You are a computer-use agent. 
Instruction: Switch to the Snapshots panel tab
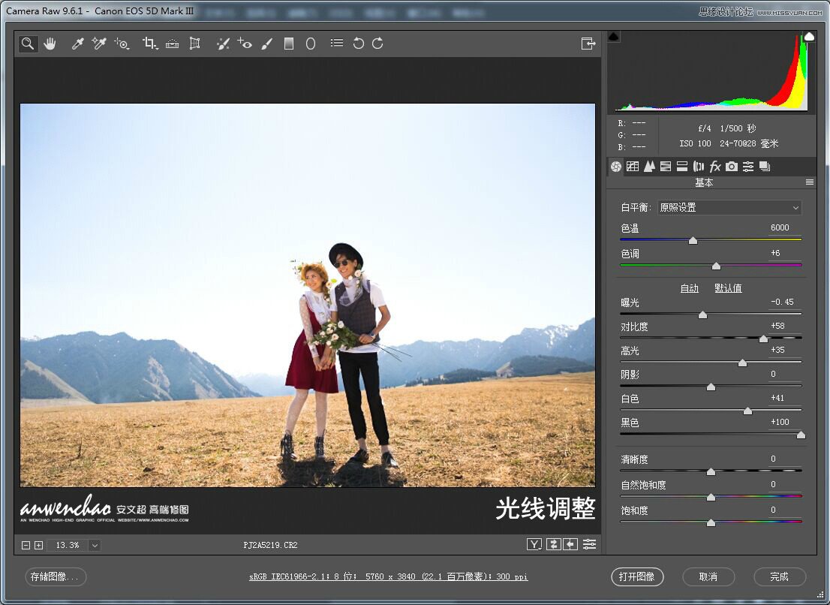(765, 167)
